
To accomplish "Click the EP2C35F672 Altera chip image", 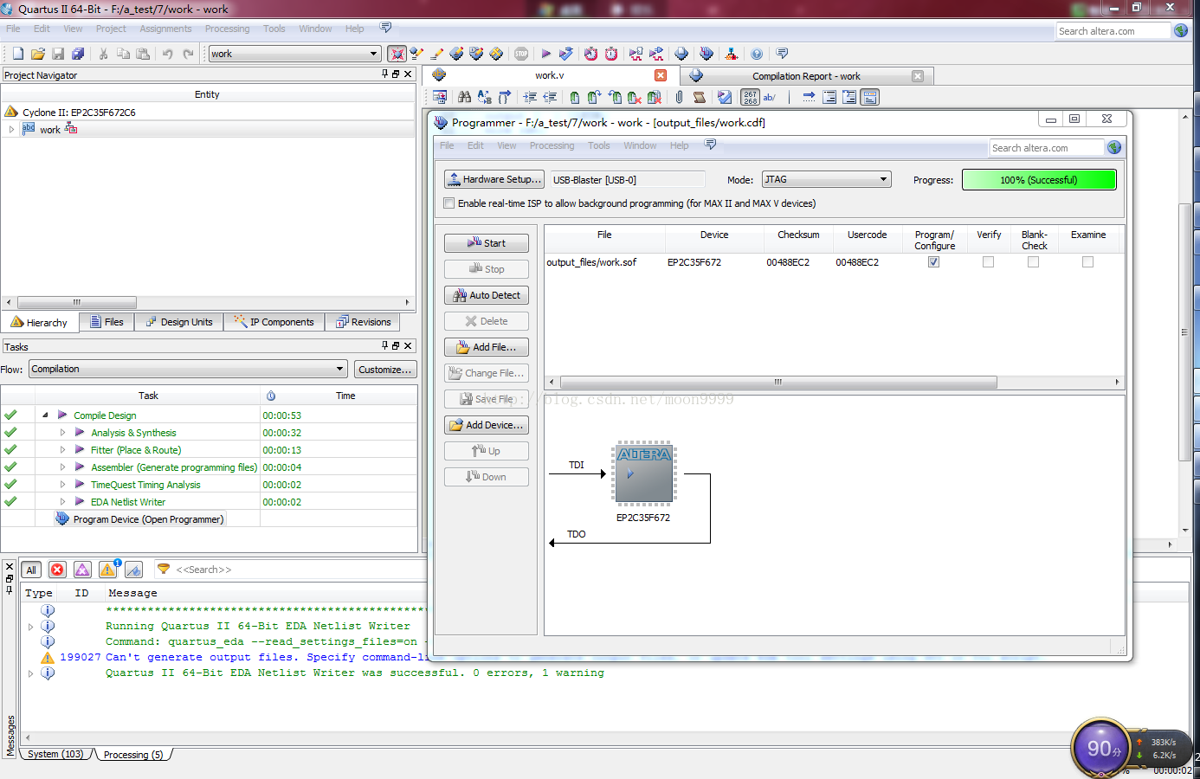I will pyautogui.click(x=644, y=474).
